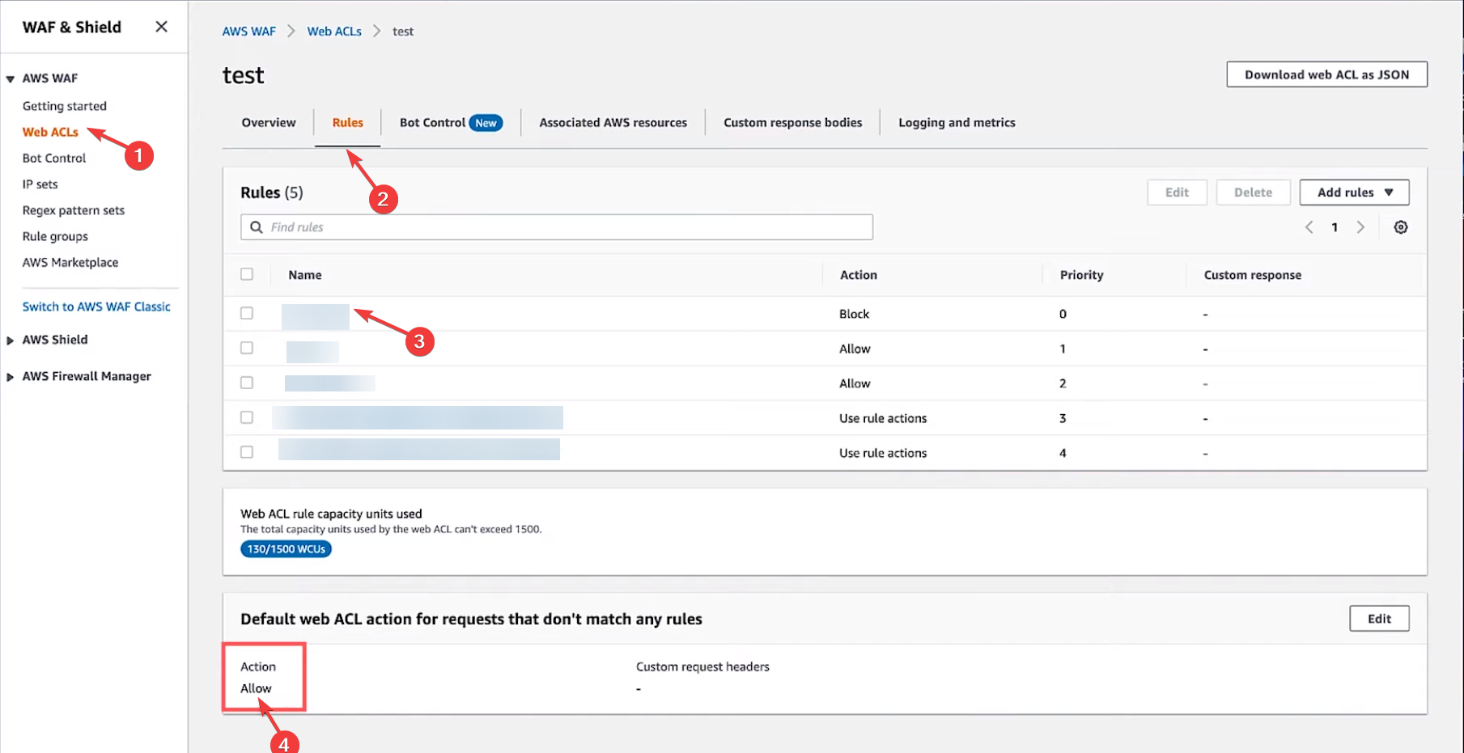Click page number 1 in pagination
The width and height of the screenshot is (1464, 753).
pos(1335,227)
